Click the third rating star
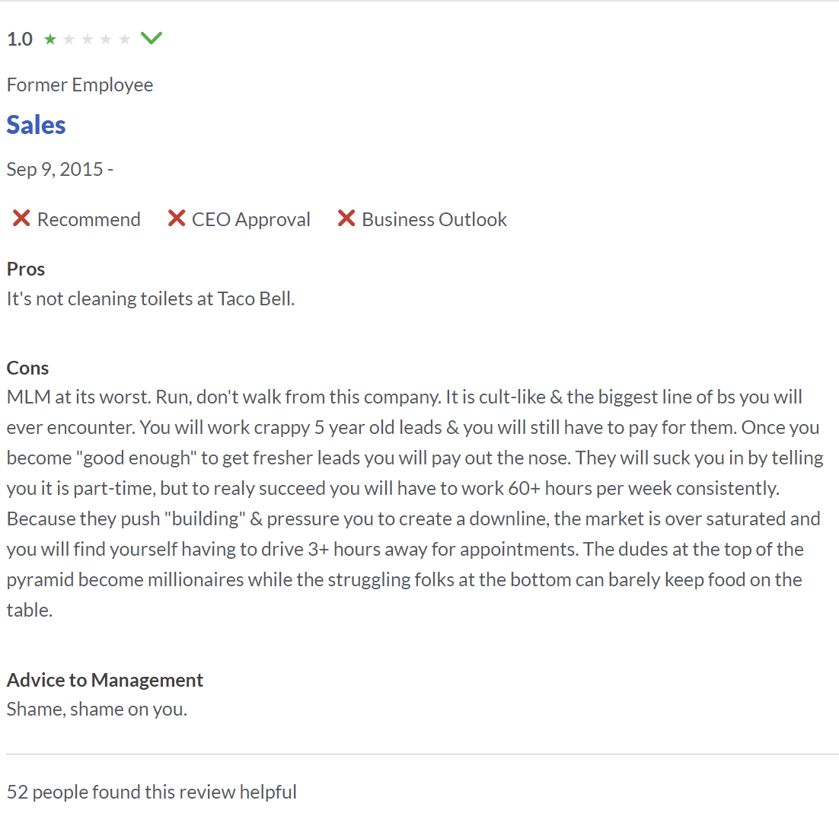This screenshot has width=839, height=823. coord(88,39)
